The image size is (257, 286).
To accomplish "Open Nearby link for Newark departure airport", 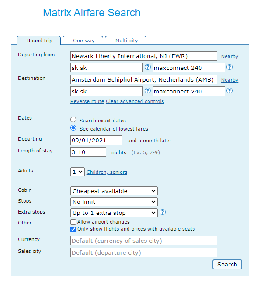I will pyautogui.click(x=229, y=56).
